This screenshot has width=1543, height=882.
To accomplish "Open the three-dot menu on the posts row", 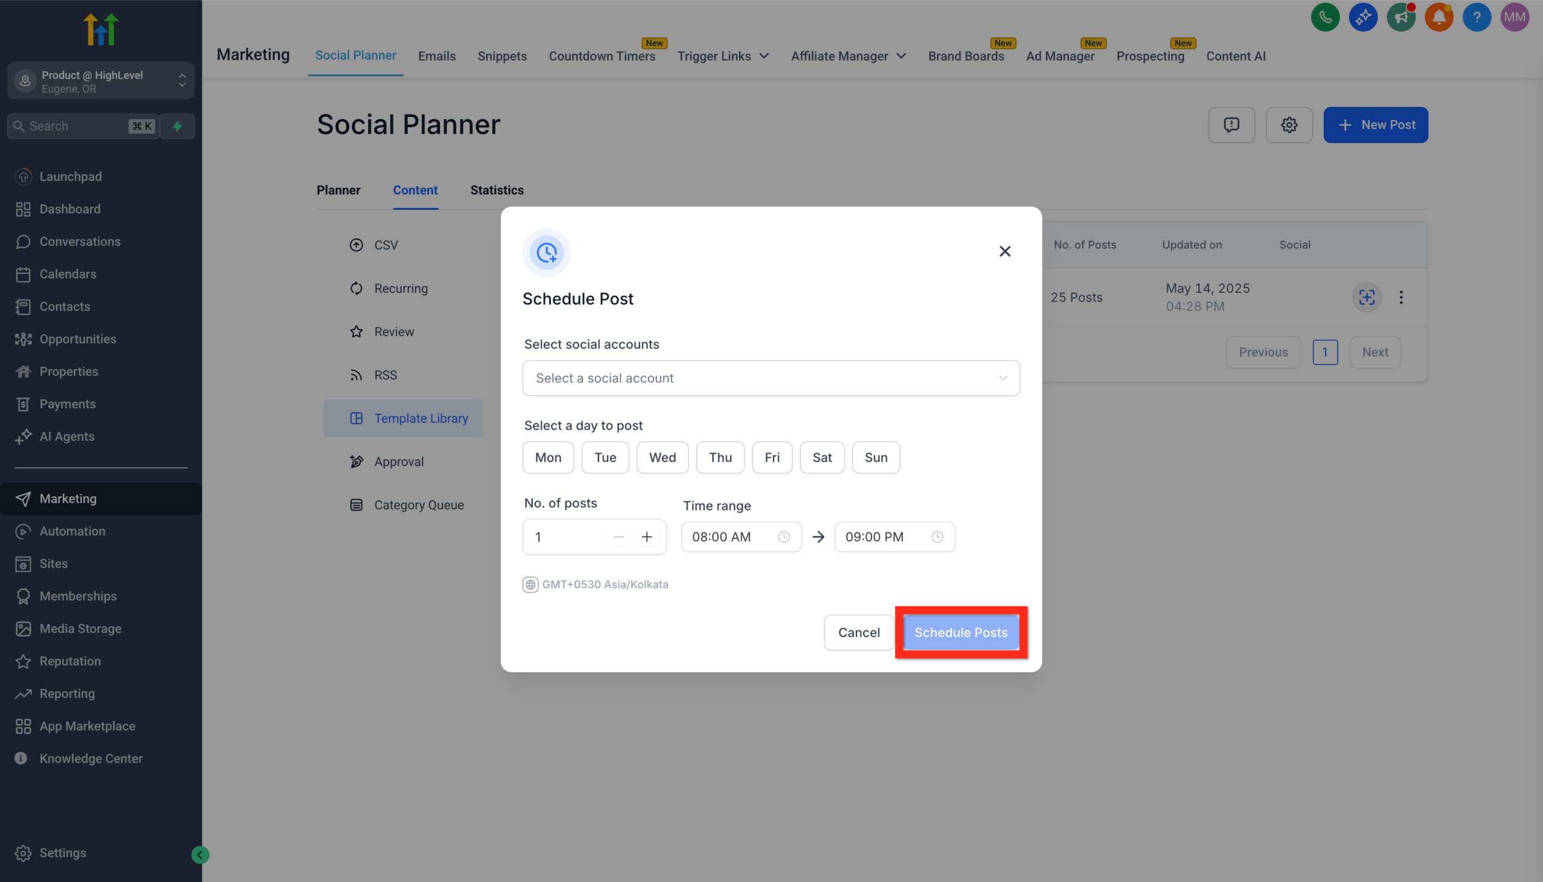I will coord(1401,297).
